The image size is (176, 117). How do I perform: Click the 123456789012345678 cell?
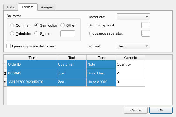[x=32, y=82]
